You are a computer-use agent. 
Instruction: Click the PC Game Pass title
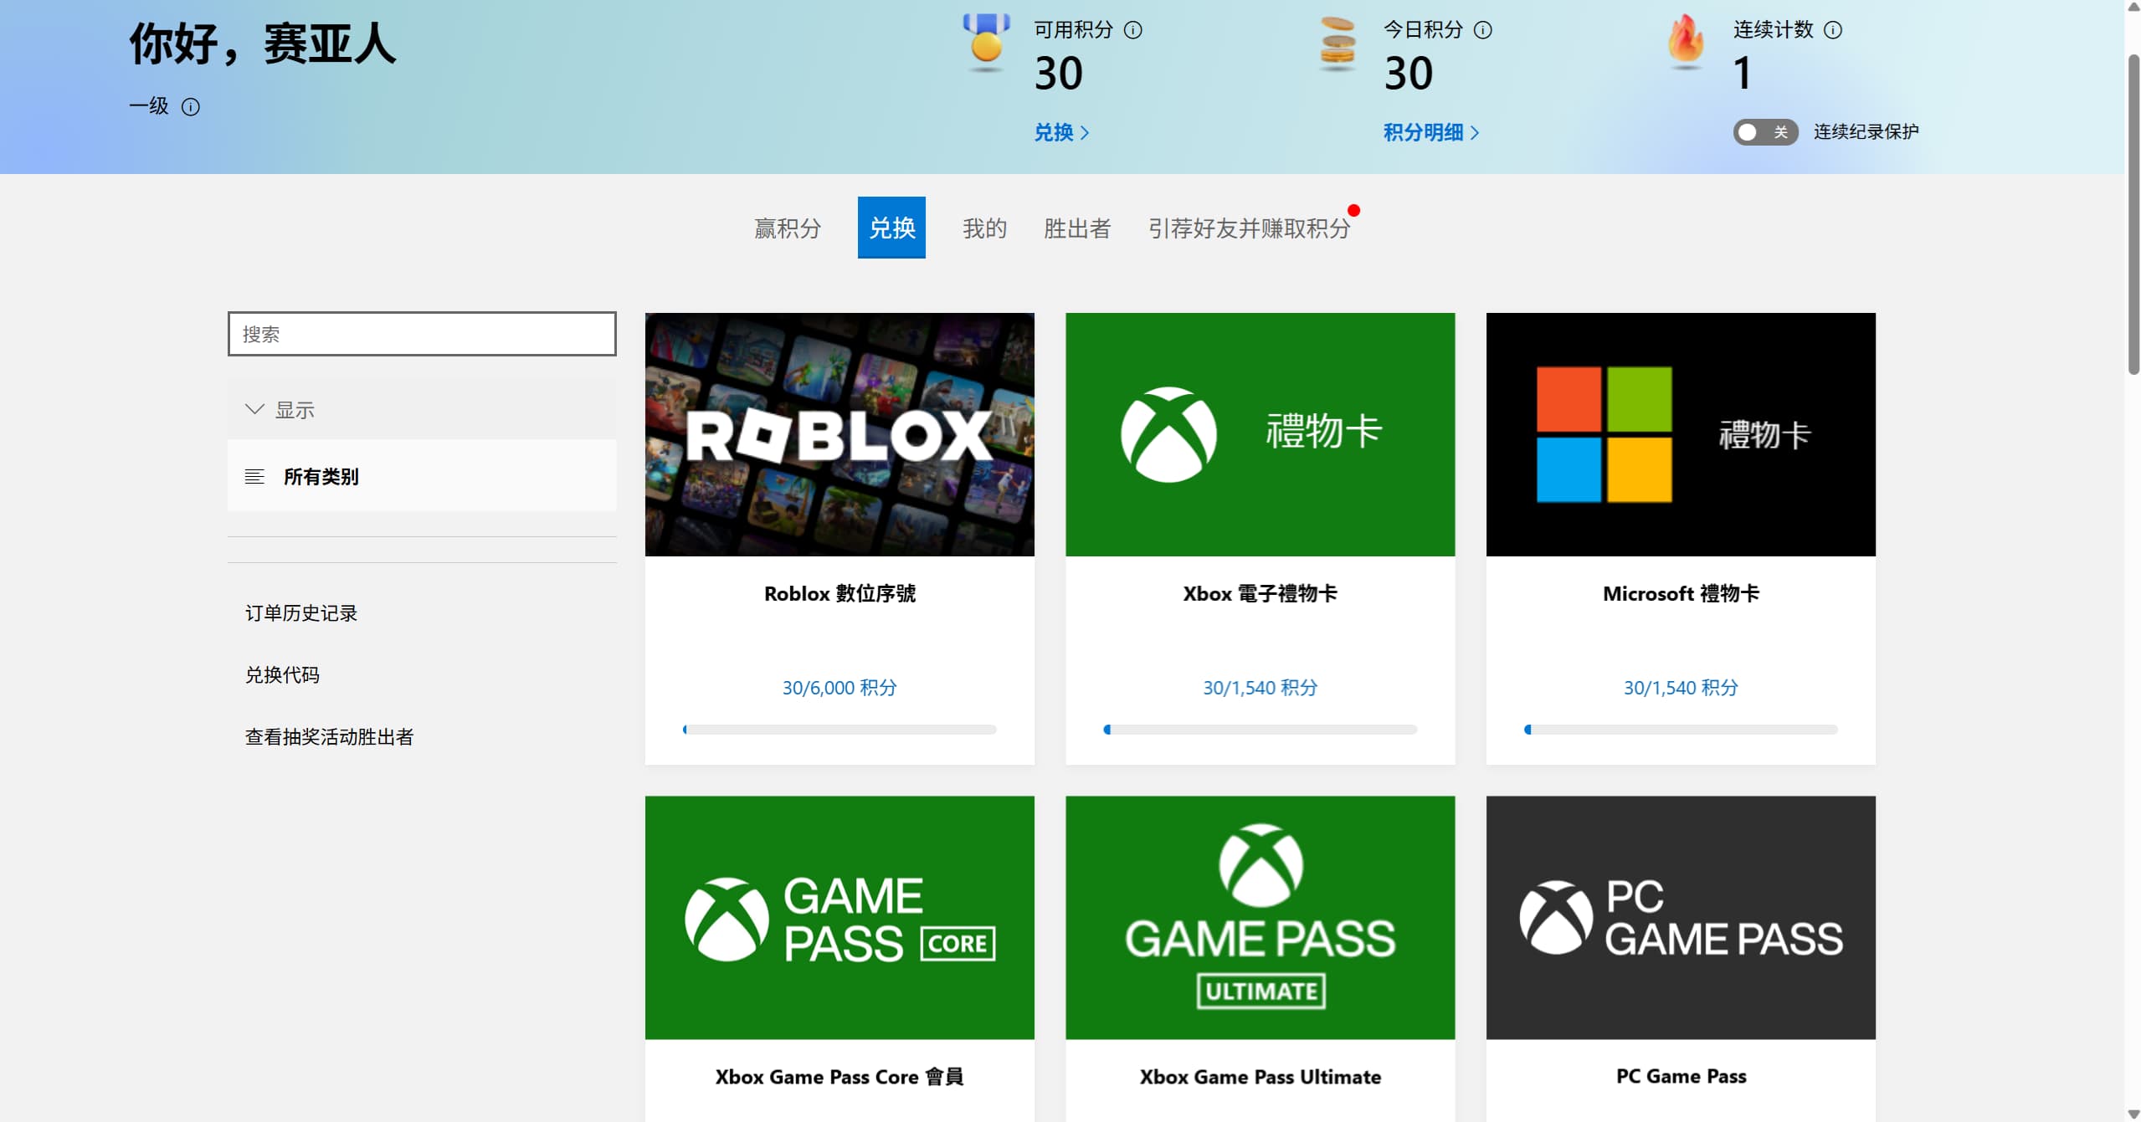(x=1681, y=1076)
